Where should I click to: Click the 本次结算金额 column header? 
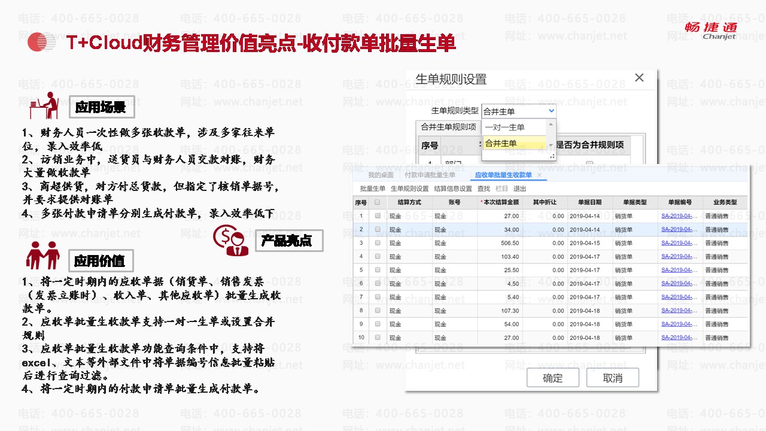coord(500,202)
